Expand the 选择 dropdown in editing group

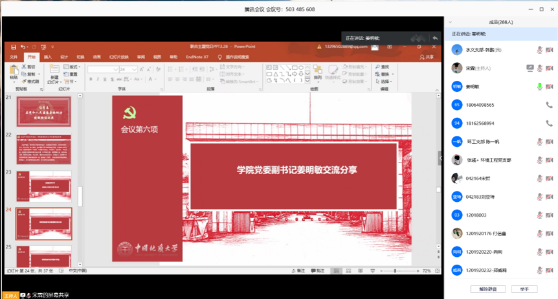385,82
